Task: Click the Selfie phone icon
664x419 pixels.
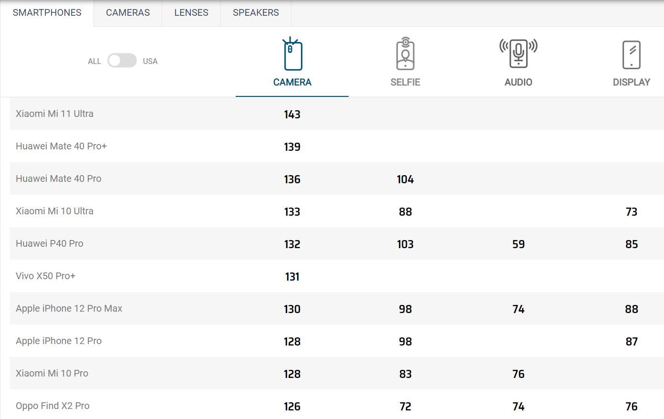Action: click(405, 54)
